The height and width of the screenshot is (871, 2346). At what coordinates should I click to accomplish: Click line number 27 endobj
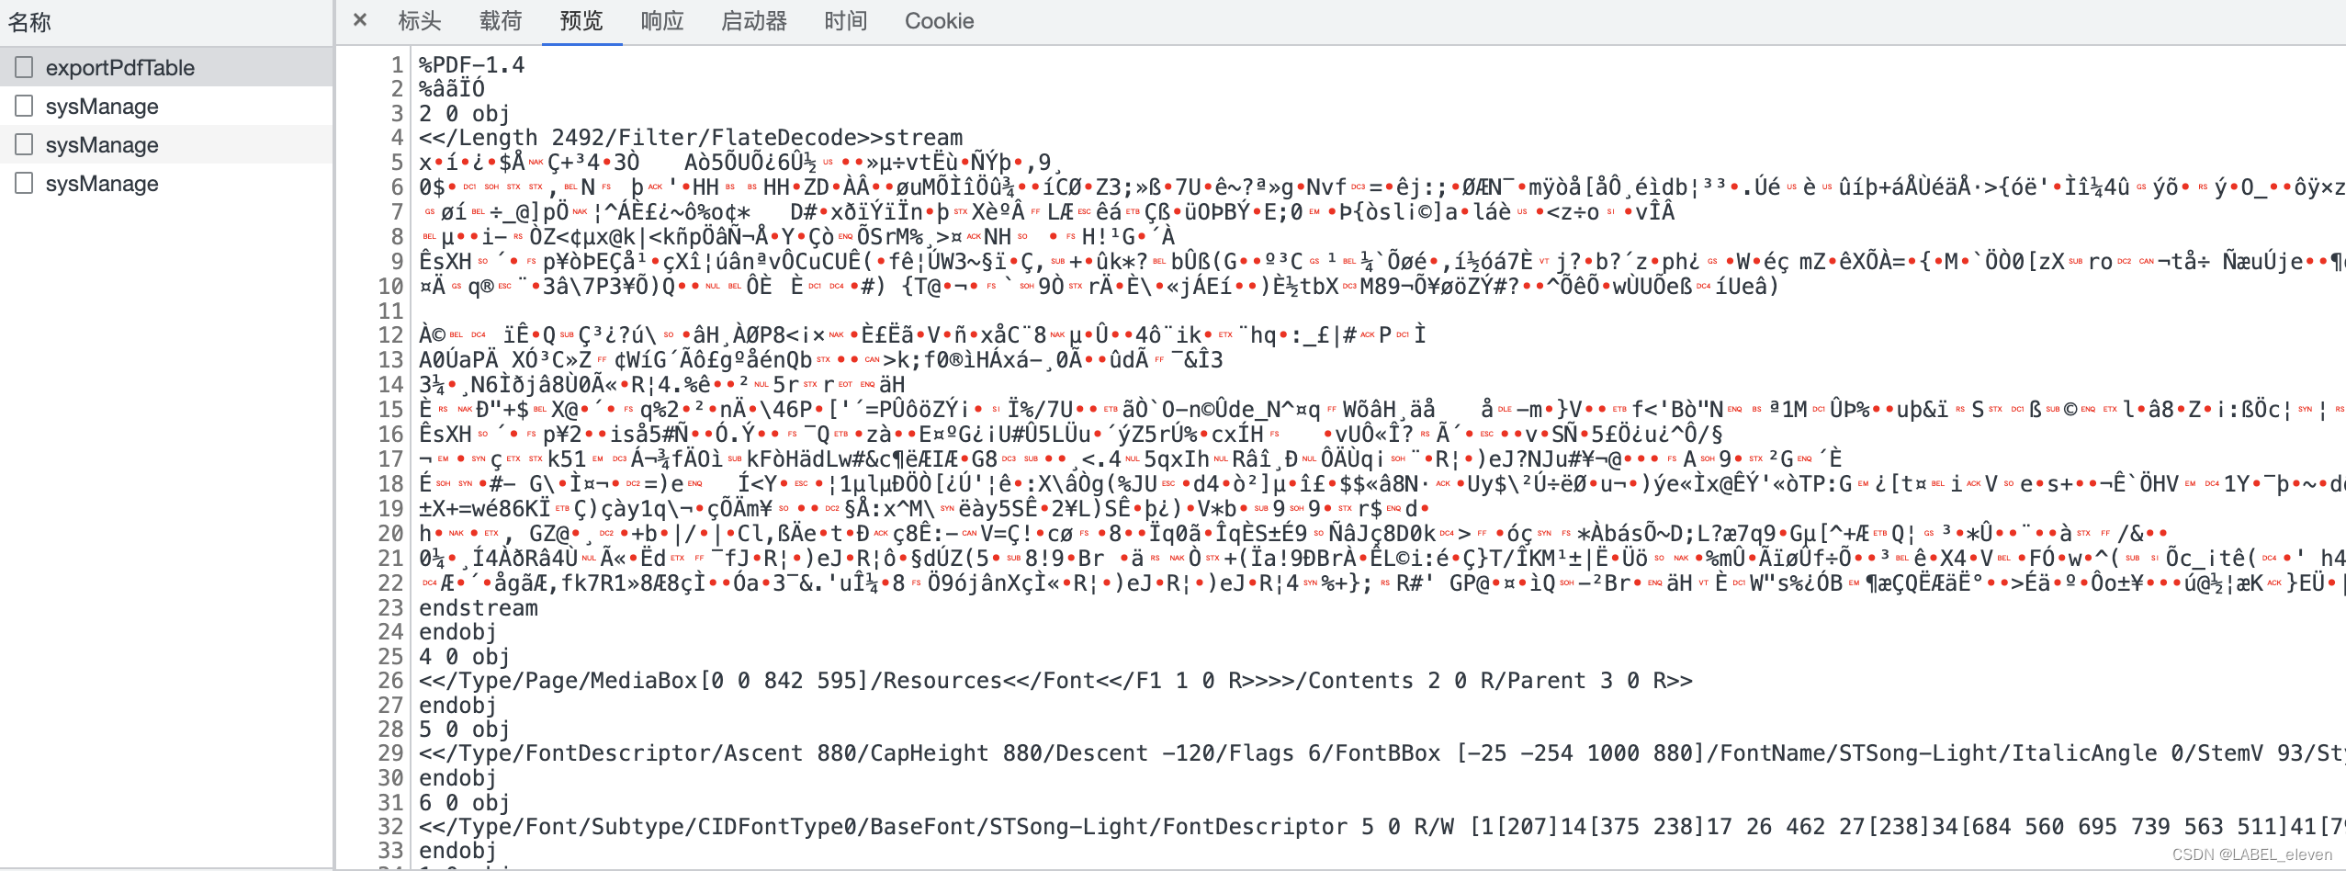pos(457,706)
